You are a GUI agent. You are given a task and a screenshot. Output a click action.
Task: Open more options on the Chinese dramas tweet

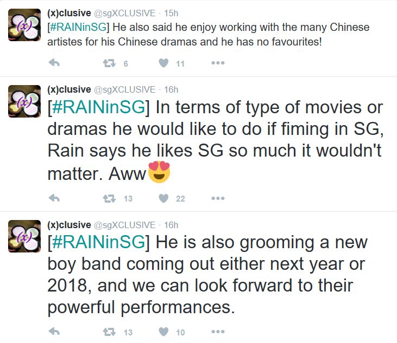[x=218, y=63]
